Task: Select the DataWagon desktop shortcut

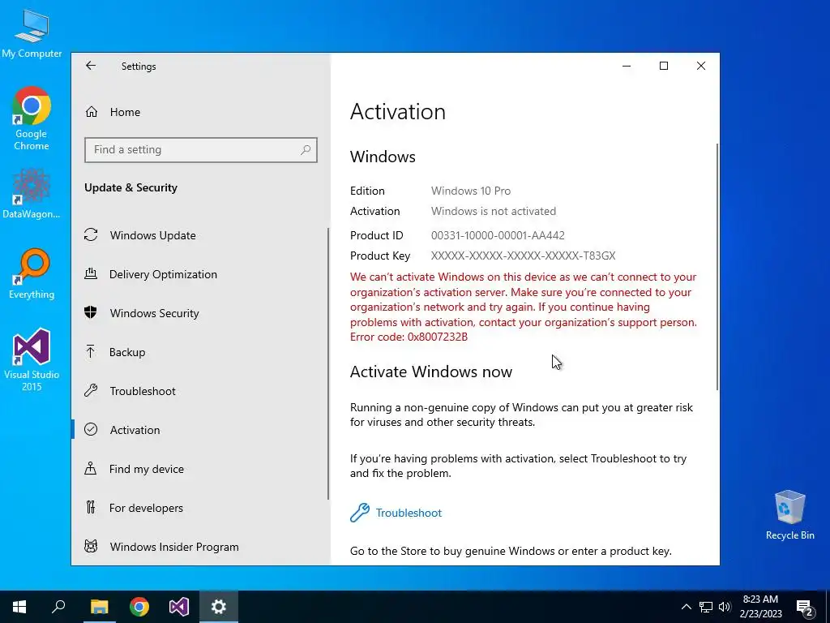Action: (32, 194)
